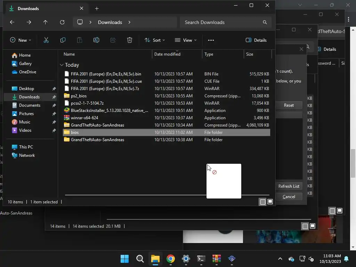Toggle Details button in rear Explorer window
The width and height of the screenshot is (356, 267).
point(327,49)
